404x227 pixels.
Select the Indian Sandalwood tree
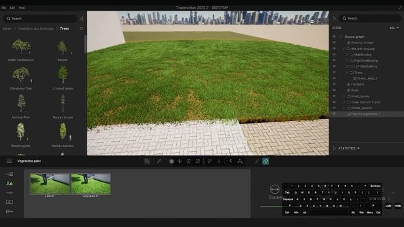click(21, 50)
